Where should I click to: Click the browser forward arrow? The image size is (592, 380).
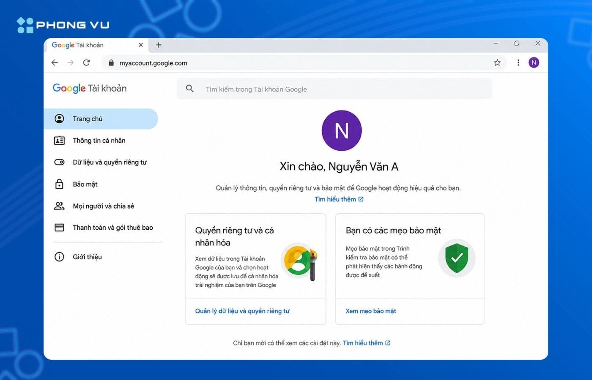pyautogui.click(x=71, y=63)
